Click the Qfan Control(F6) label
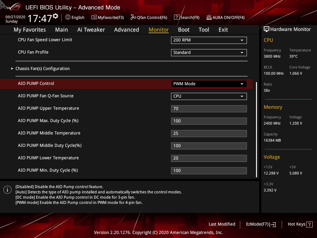The image size is (317, 238). (x=152, y=18)
